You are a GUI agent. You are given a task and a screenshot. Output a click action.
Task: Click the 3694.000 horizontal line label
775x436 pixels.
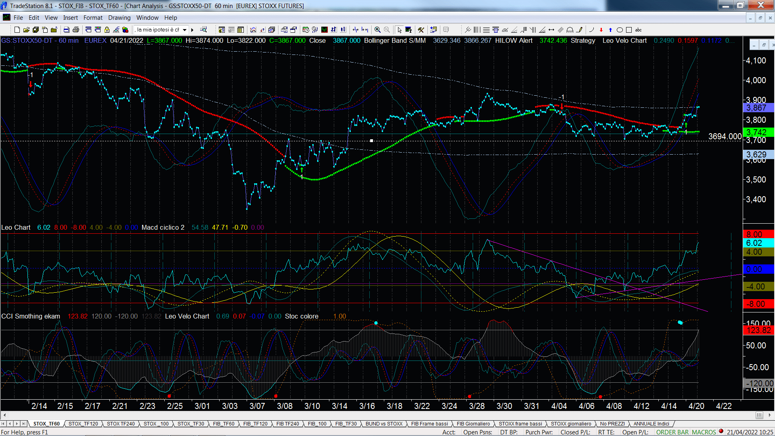click(x=725, y=136)
